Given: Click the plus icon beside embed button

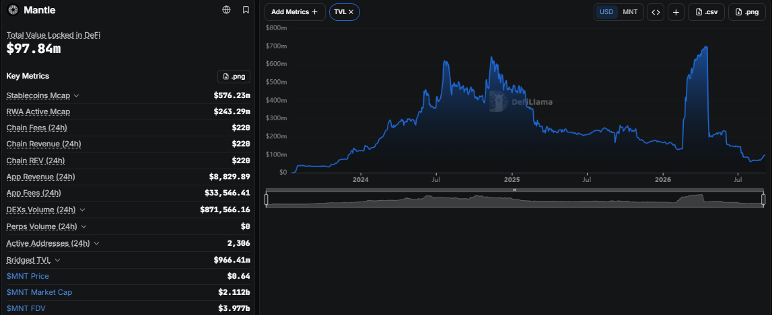Looking at the screenshot, I should 676,12.
